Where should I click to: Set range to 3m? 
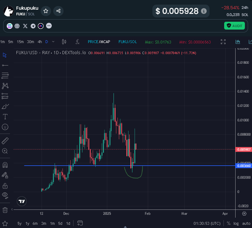tap(44, 223)
